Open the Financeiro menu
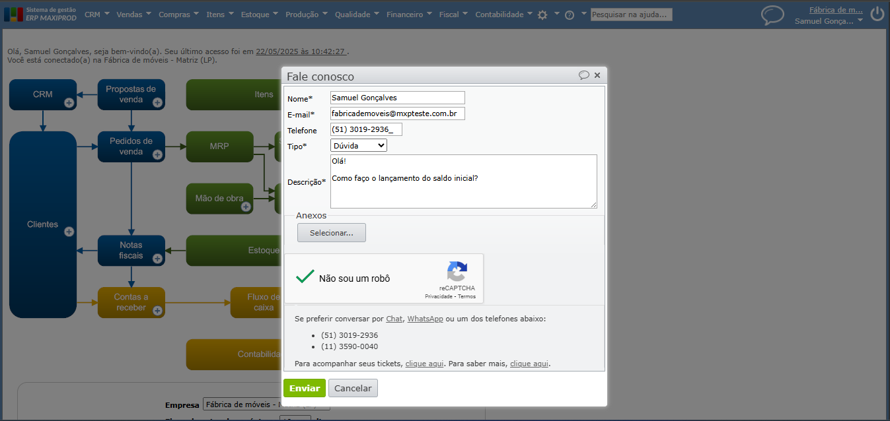The height and width of the screenshot is (421, 890). pyautogui.click(x=410, y=15)
